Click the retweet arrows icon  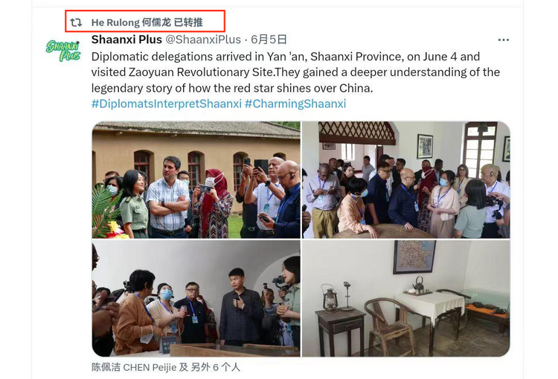[76, 22]
